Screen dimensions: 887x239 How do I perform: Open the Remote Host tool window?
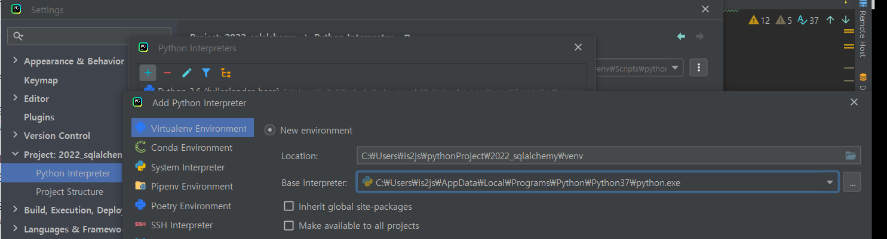pyautogui.click(x=863, y=29)
